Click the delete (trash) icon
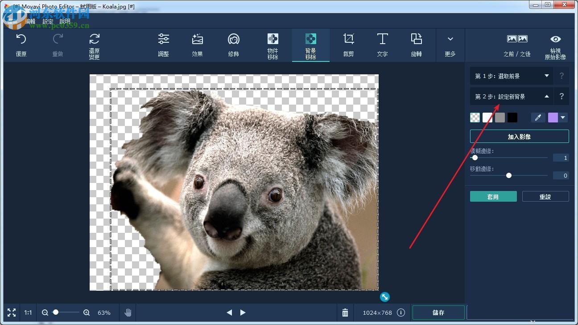Image resolution: width=578 pixels, height=325 pixels. click(345, 312)
